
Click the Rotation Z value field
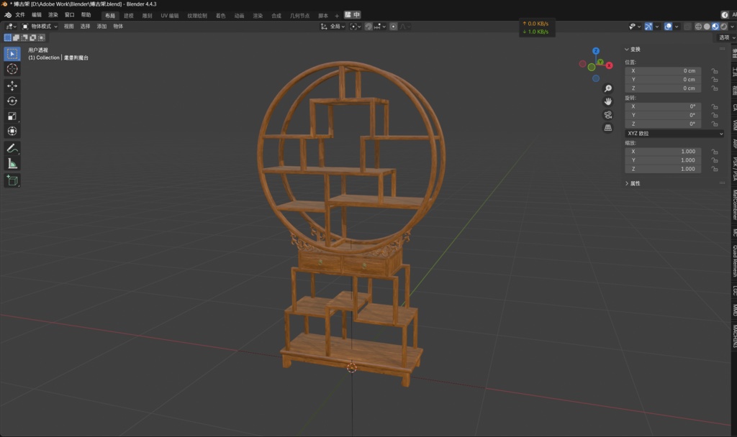pyautogui.click(x=663, y=124)
